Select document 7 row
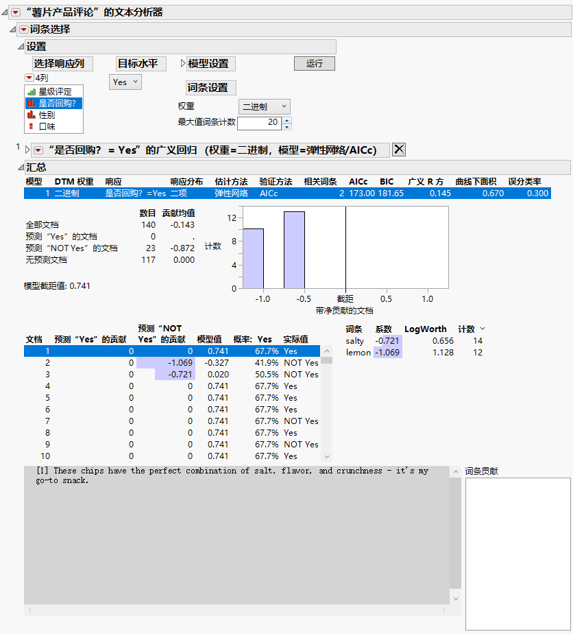Image resolution: width=573 pixels, height=634 pixels. [x=172, y=421]
